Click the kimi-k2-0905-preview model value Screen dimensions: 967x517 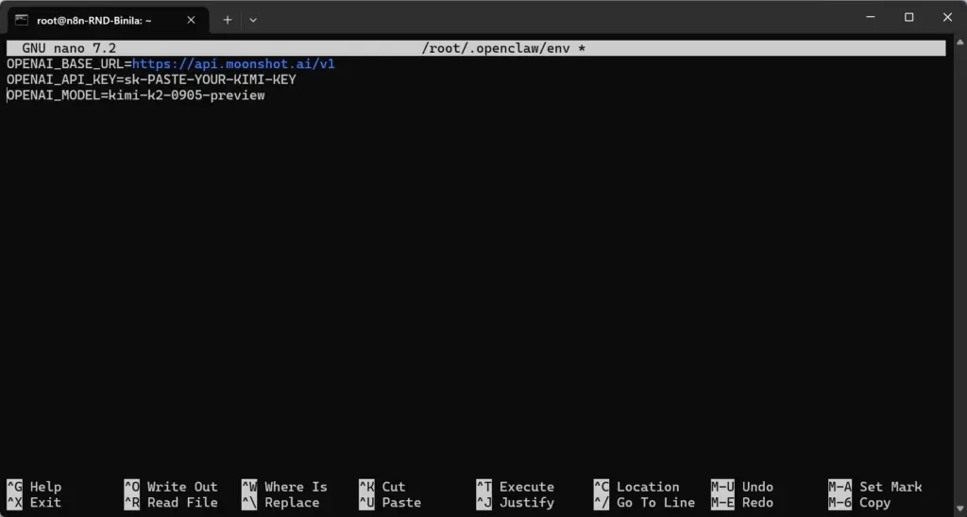point(187,95)
